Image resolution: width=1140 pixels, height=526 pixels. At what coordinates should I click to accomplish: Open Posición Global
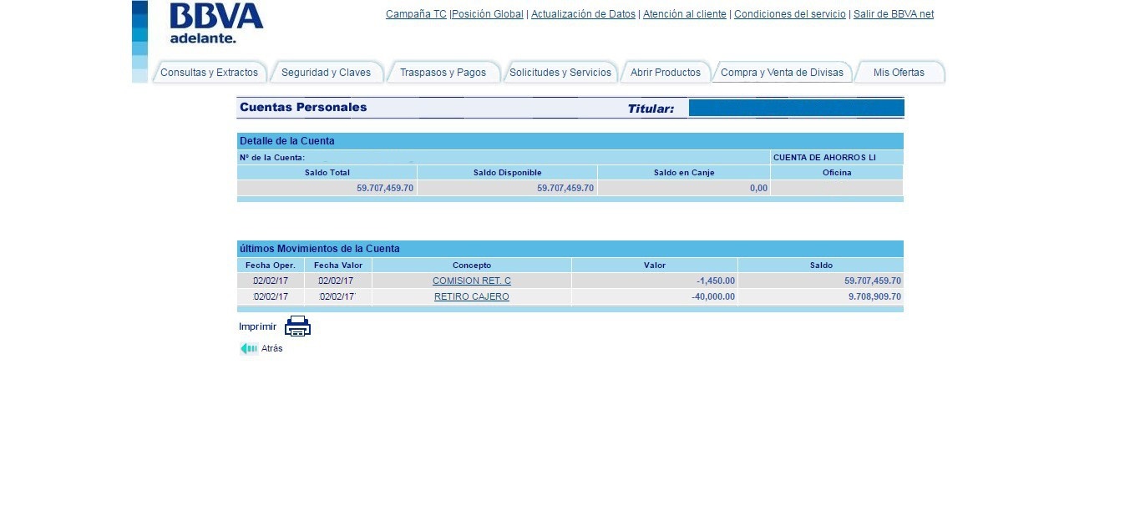pos(487,13)
